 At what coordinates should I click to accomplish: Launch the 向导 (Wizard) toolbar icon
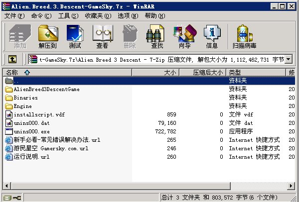tap(184, 36)
